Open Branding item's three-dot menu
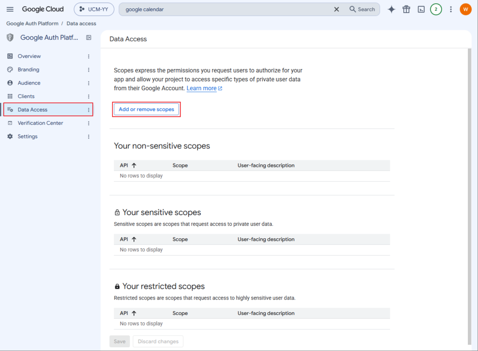The height and width of the screenshot is (351, 478). (89, 70)
